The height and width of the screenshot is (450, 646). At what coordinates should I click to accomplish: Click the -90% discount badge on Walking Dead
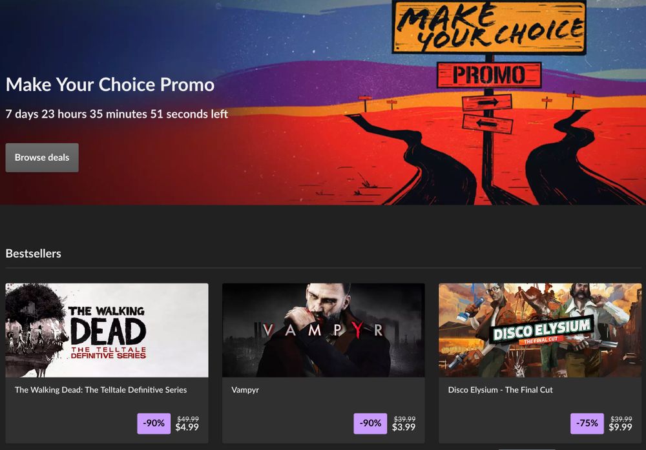pos(154,424)
